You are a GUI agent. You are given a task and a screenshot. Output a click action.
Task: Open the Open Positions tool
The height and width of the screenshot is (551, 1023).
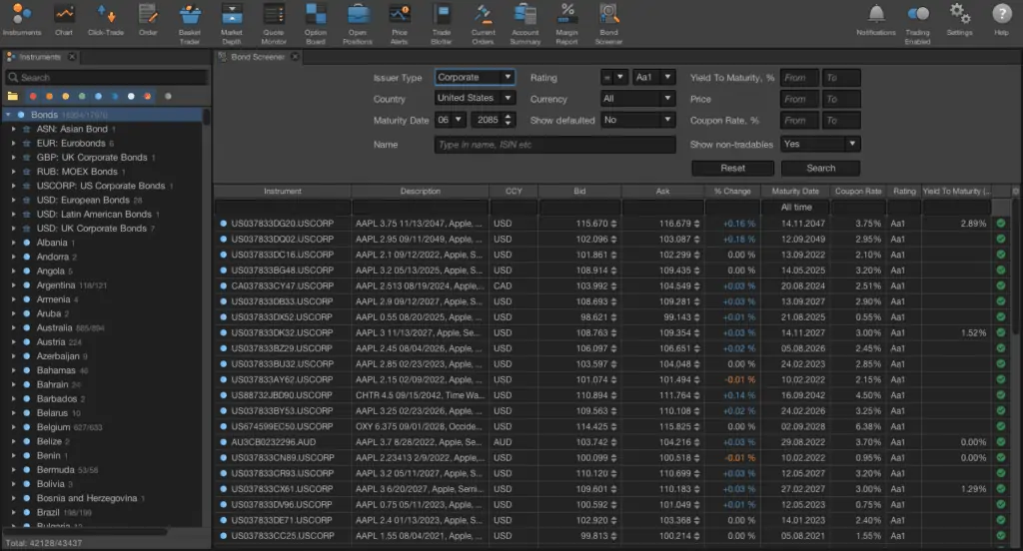point(358,24)
